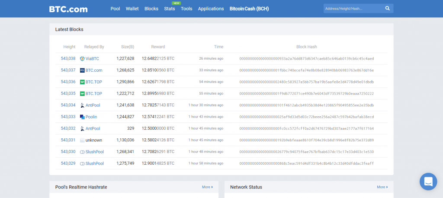Open block height 543,034
This screenshot has height=198, width=443.
click(x=68, y=105)
